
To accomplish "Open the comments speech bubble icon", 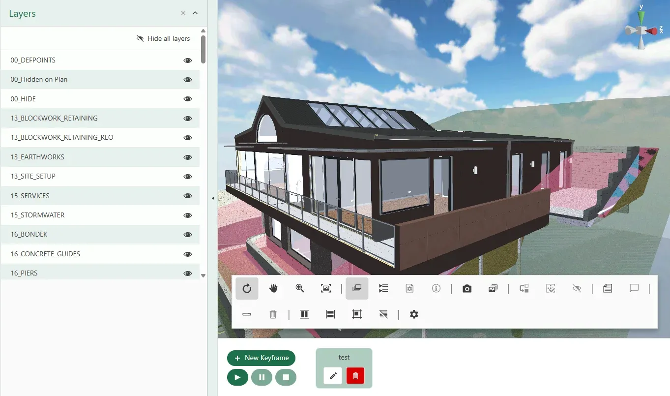I will pyautogui.click(x=634, y=289).
